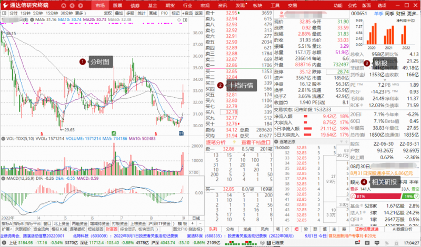Open VOL-TDX indicator settings circle icon
421x247 pixels.
3,139
